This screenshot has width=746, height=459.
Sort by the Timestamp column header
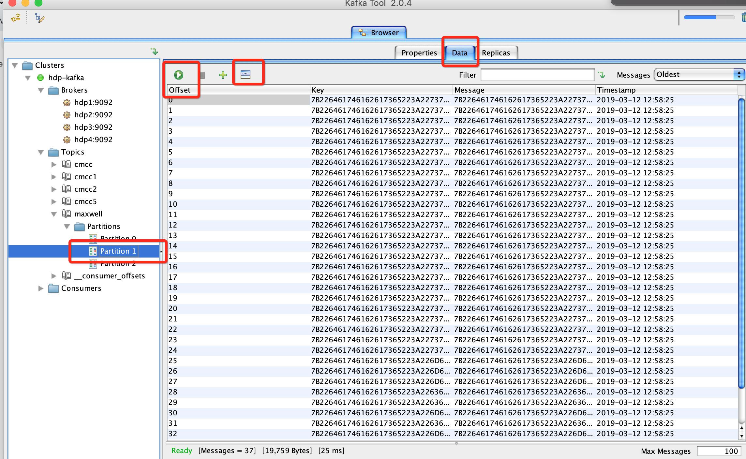[x=665, y=90]
